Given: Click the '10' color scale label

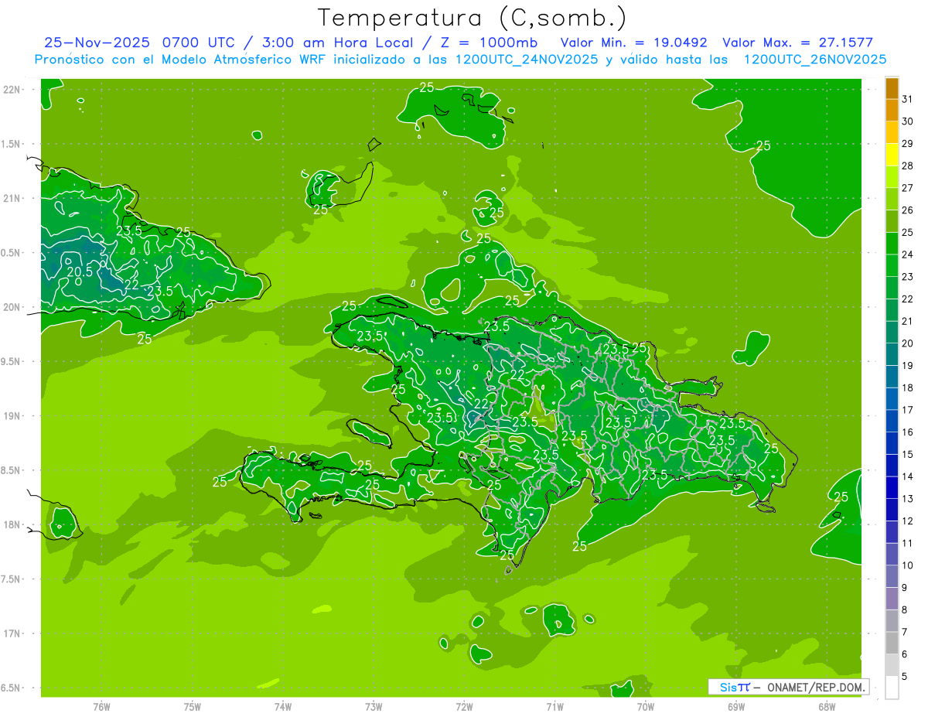Looking at the screenshot, I should click(x=908, y=565).
